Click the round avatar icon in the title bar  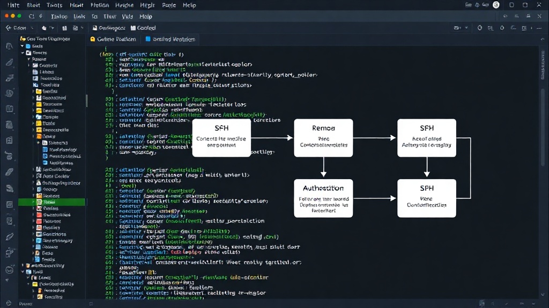click(496, 5)
